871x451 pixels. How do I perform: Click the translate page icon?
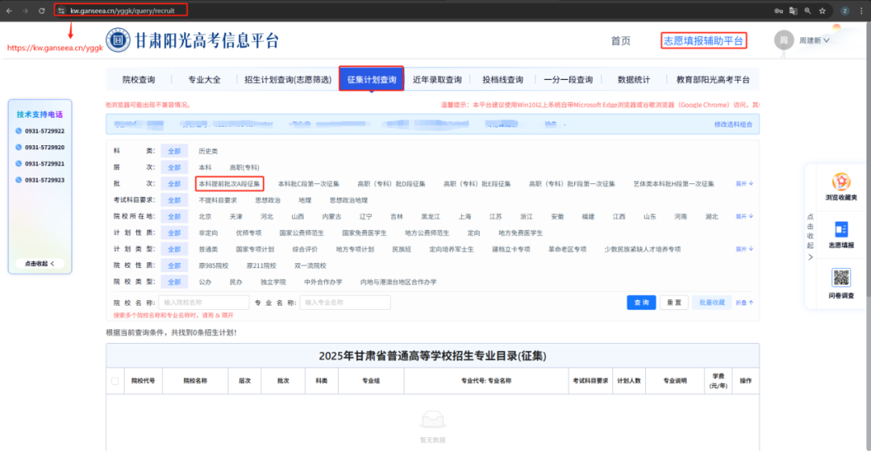click(x=794, y=10)
